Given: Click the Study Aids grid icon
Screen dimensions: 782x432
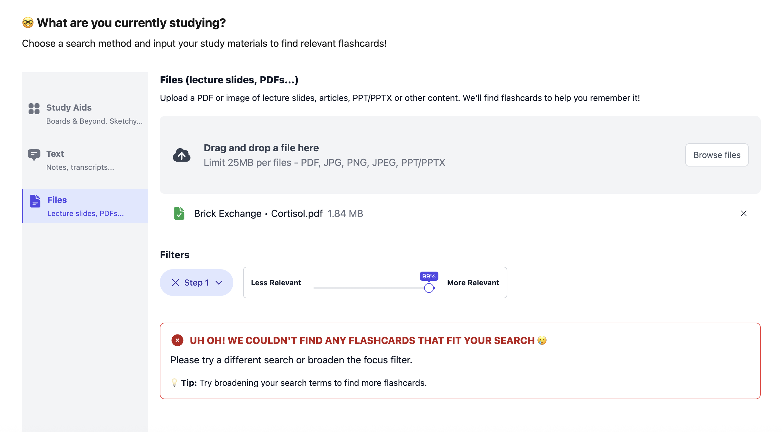Looking at the screenshot, I should click(x=34, y=108).
